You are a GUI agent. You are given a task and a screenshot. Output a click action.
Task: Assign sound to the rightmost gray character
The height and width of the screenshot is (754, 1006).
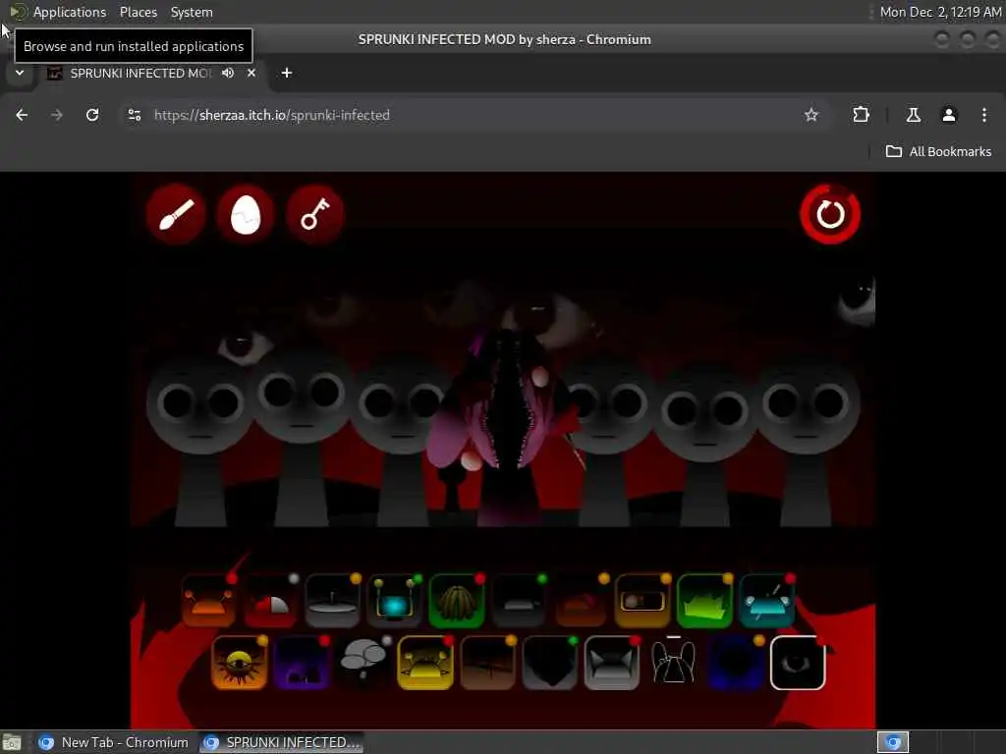pos(806,436)
